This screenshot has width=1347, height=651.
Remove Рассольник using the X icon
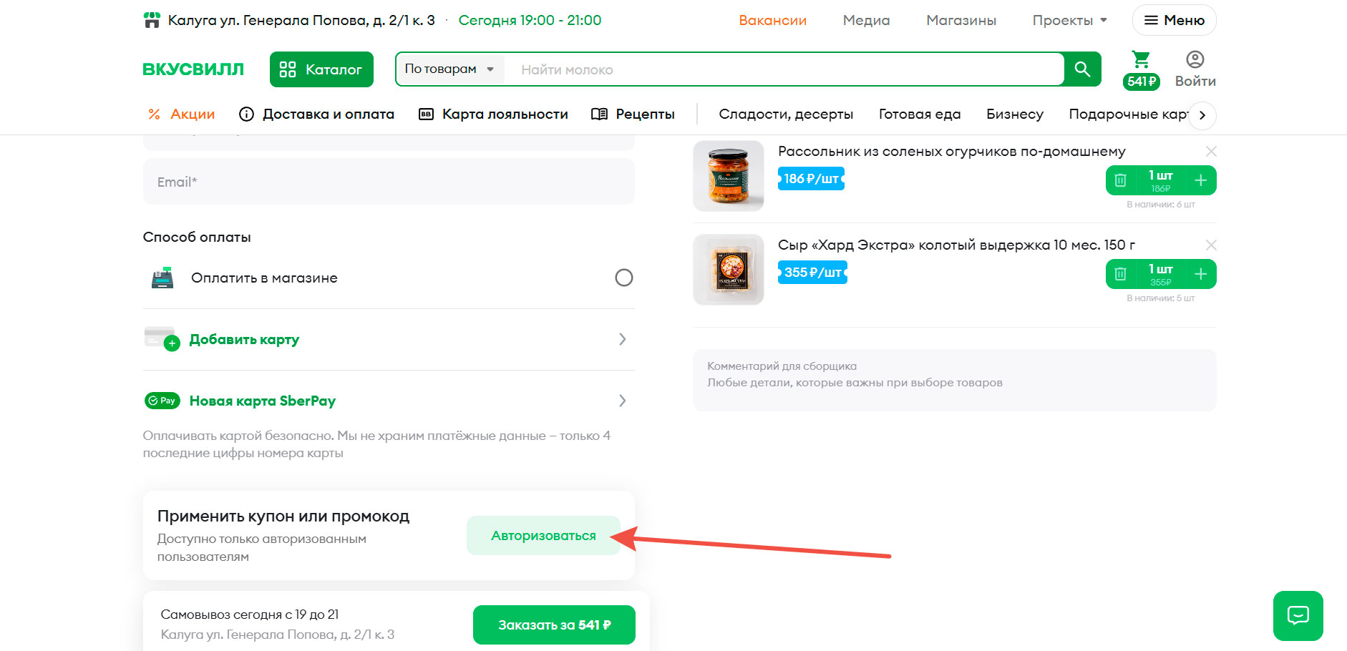coord(1211,152)
